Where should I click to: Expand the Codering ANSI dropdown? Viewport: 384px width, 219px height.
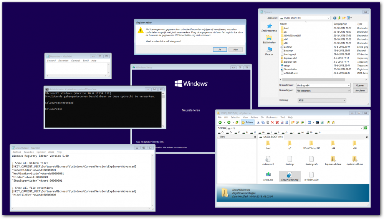(344, 100)
